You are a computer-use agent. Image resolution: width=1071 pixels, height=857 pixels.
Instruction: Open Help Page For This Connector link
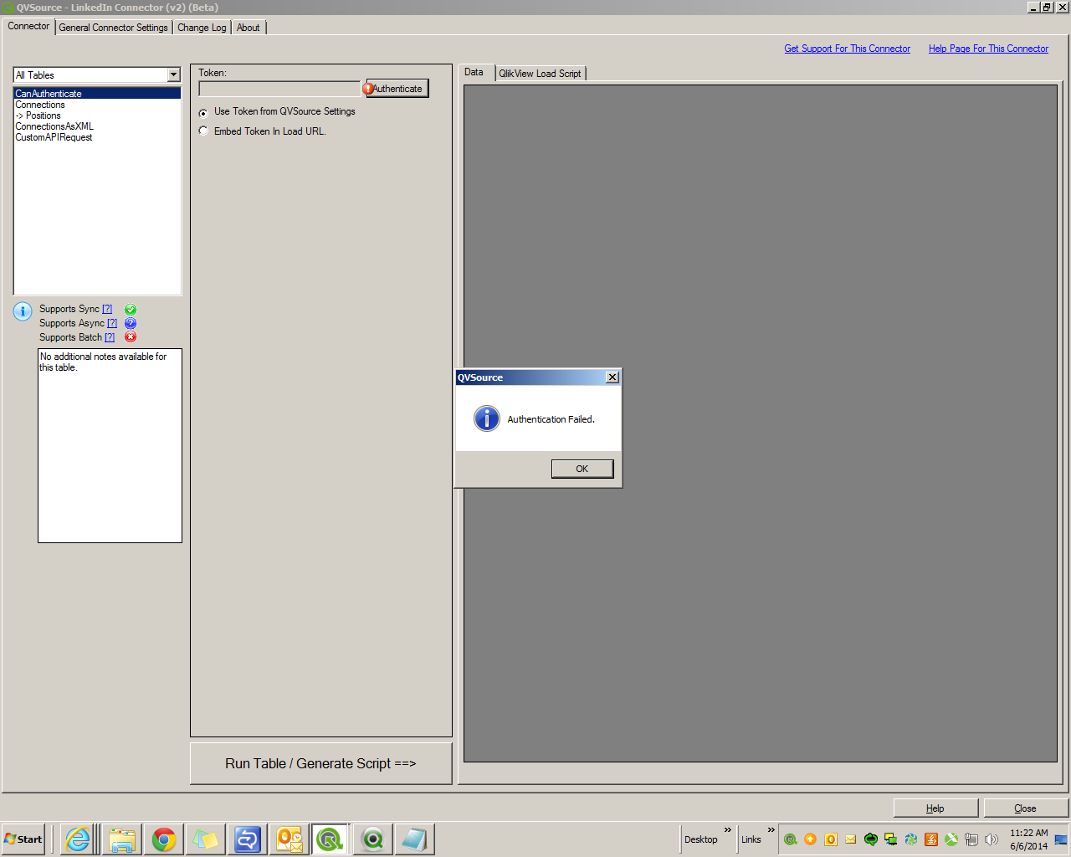tap(988, 49)
